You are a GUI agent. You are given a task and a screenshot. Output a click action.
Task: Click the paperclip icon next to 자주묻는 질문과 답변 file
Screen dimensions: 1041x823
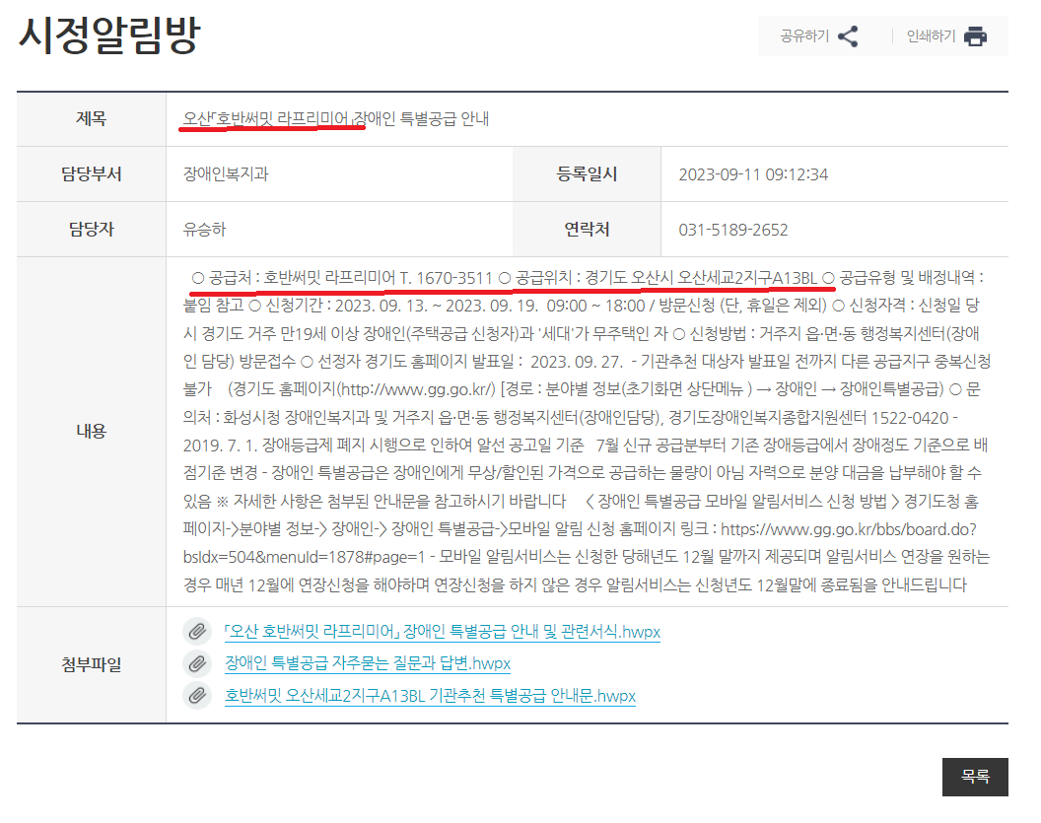pyautogui.click(x=196, y=663)
